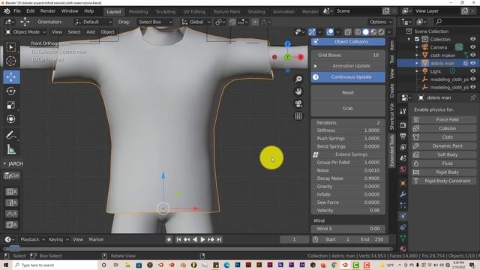Open the Add menu in viewport
480x270 pixels.
(x=91, y=31)
